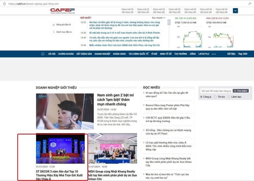The width and height of the screenshot is (254, 181).
Task: Click the CafeF logo
Action: click(62, 11)
